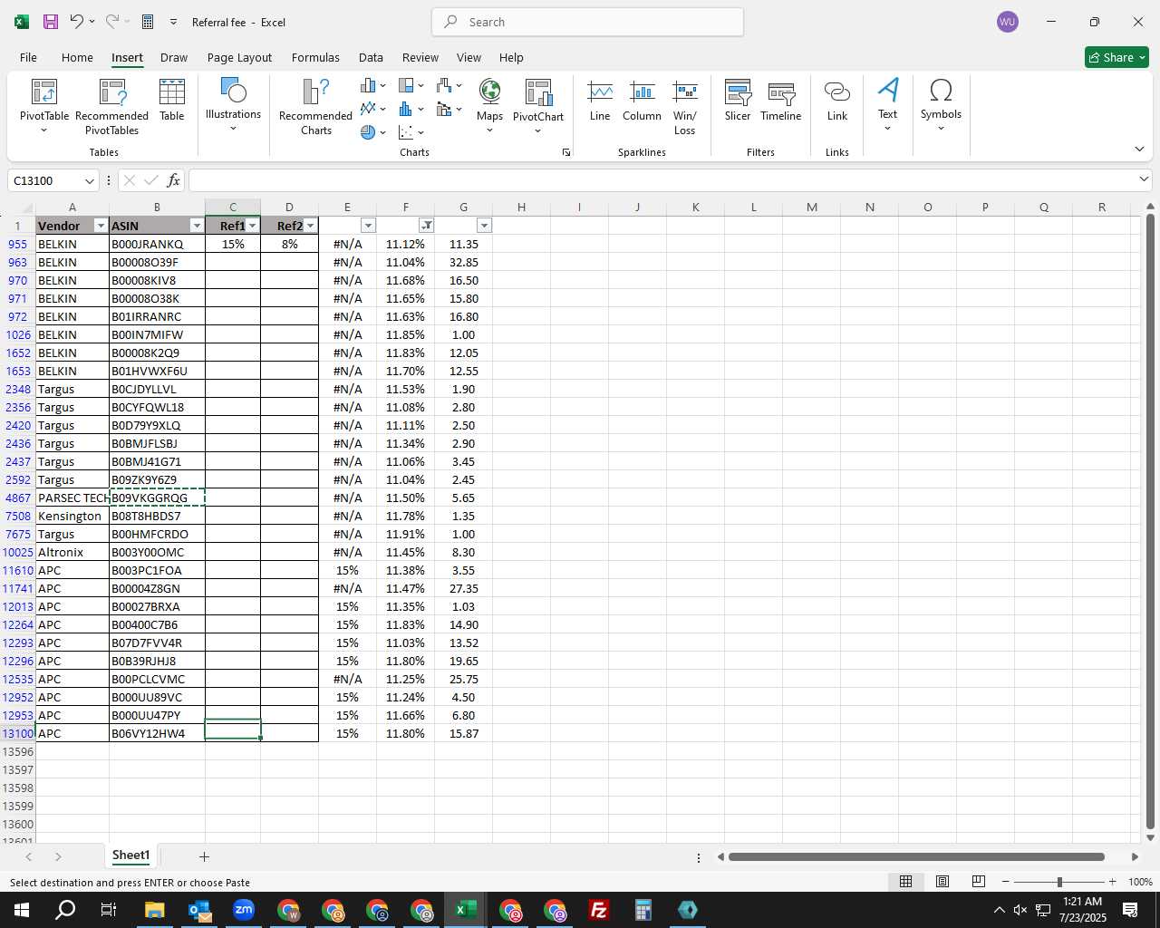Screen dimensions: 1160x928
Task: Open the Maps chart button
Action: click(489, 106)
